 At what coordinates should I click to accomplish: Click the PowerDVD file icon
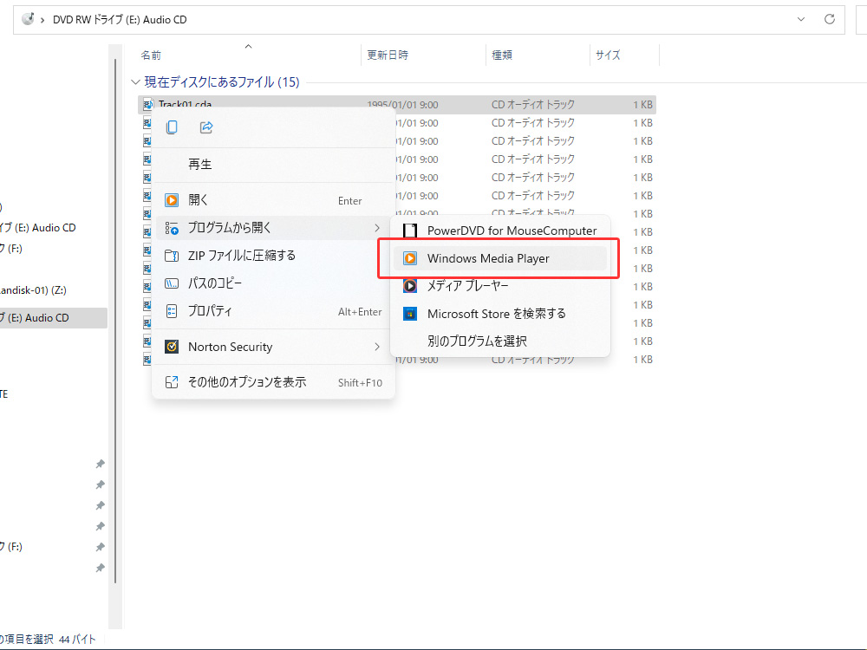410,231
